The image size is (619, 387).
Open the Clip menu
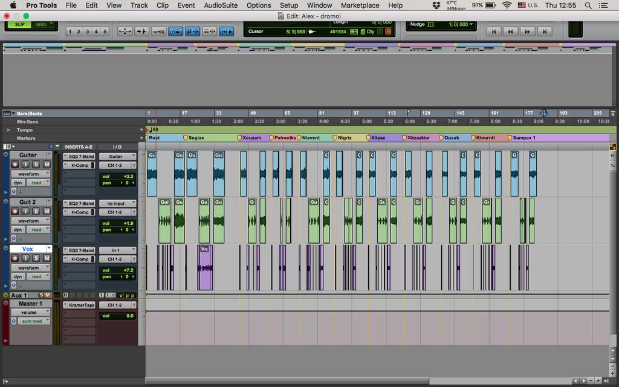(x=162, y=5)
